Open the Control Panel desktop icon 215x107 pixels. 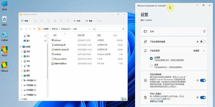[x=4, y=36]
